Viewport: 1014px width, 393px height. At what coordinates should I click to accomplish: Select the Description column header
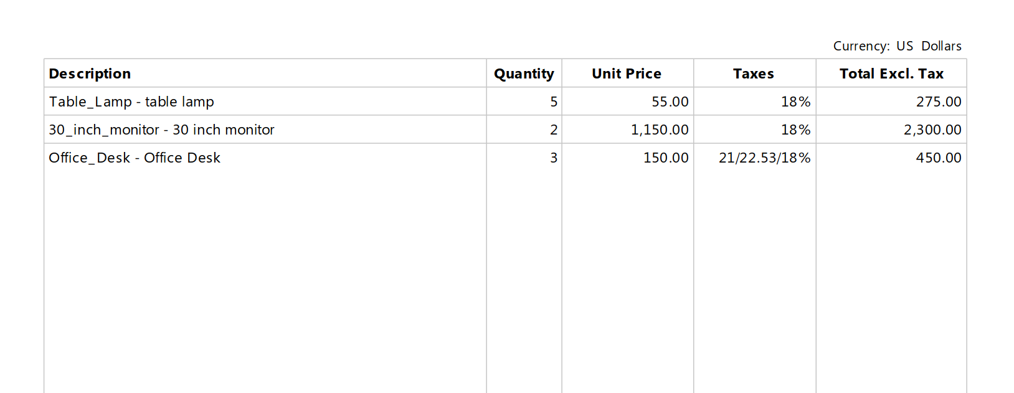point(90,73)
